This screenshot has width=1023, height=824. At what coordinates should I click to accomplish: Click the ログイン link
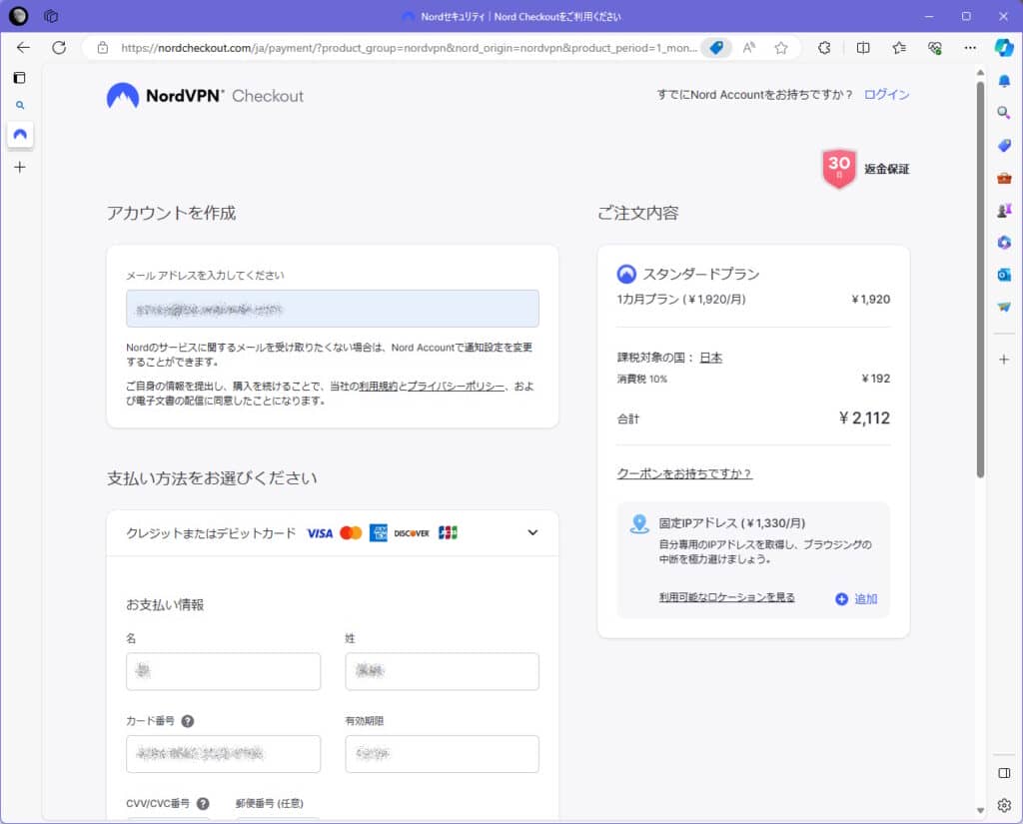886,95
